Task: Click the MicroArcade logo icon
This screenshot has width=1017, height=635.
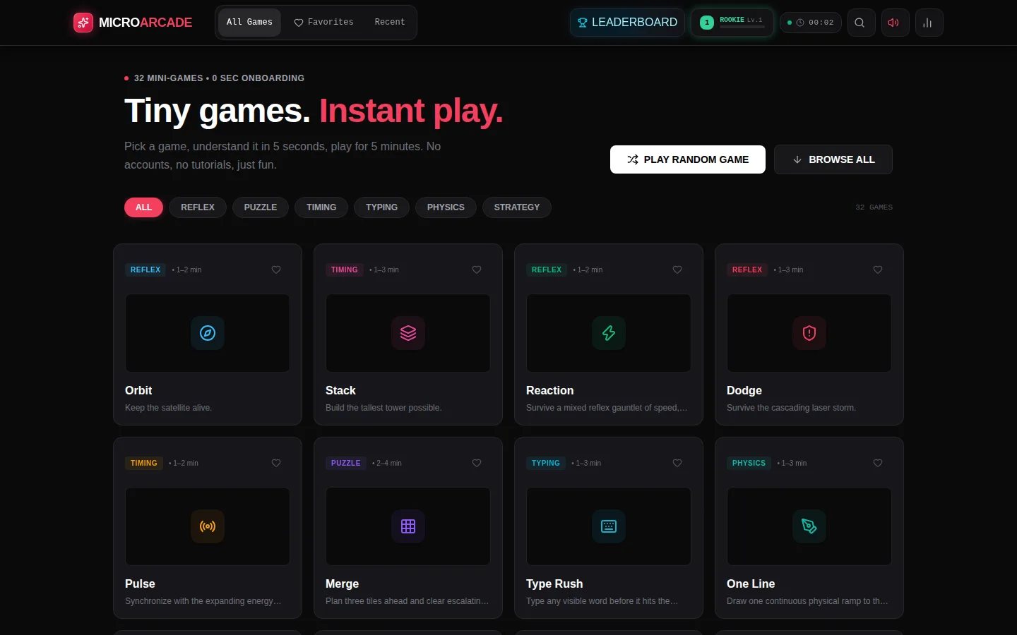Action: click(x=83, y=23)
